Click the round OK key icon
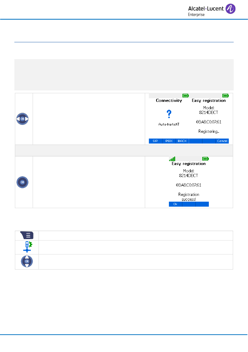The image size is (248, 352). pos(22,182)
